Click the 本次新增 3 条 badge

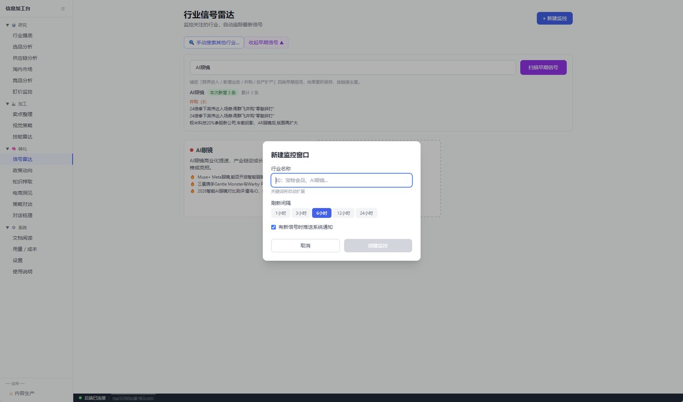pyautogui.click(x=223, y=93)
